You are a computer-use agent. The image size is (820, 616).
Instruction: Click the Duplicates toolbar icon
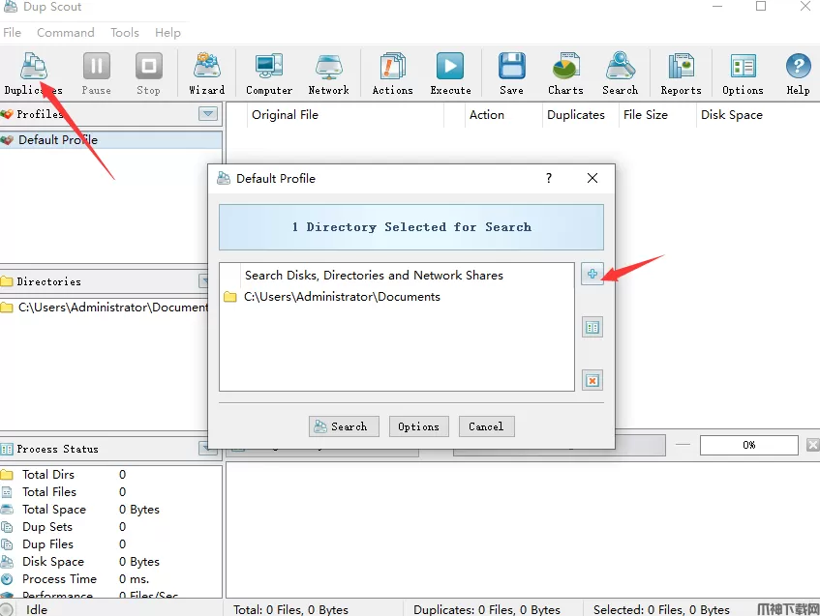click(x=34, y=73)
